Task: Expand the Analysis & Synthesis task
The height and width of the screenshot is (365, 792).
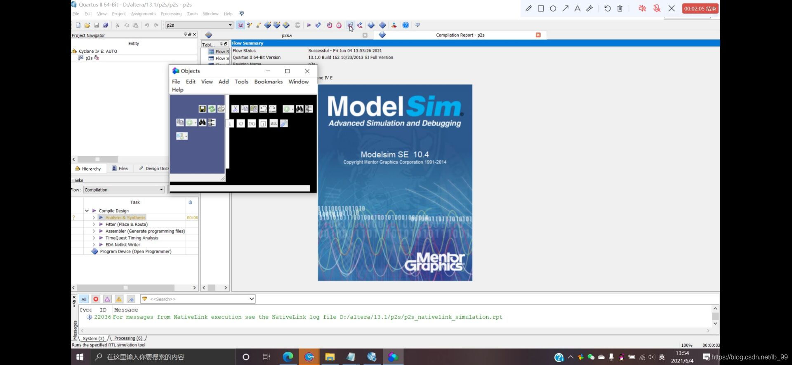Action: tap(94, 218)
